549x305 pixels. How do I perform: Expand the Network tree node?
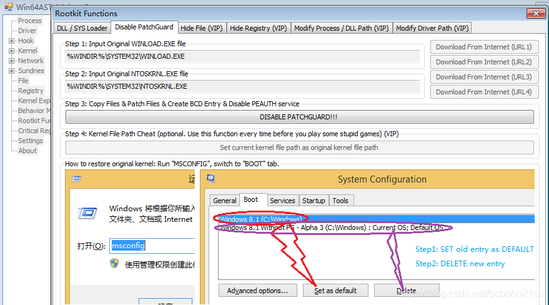[11, 61]
